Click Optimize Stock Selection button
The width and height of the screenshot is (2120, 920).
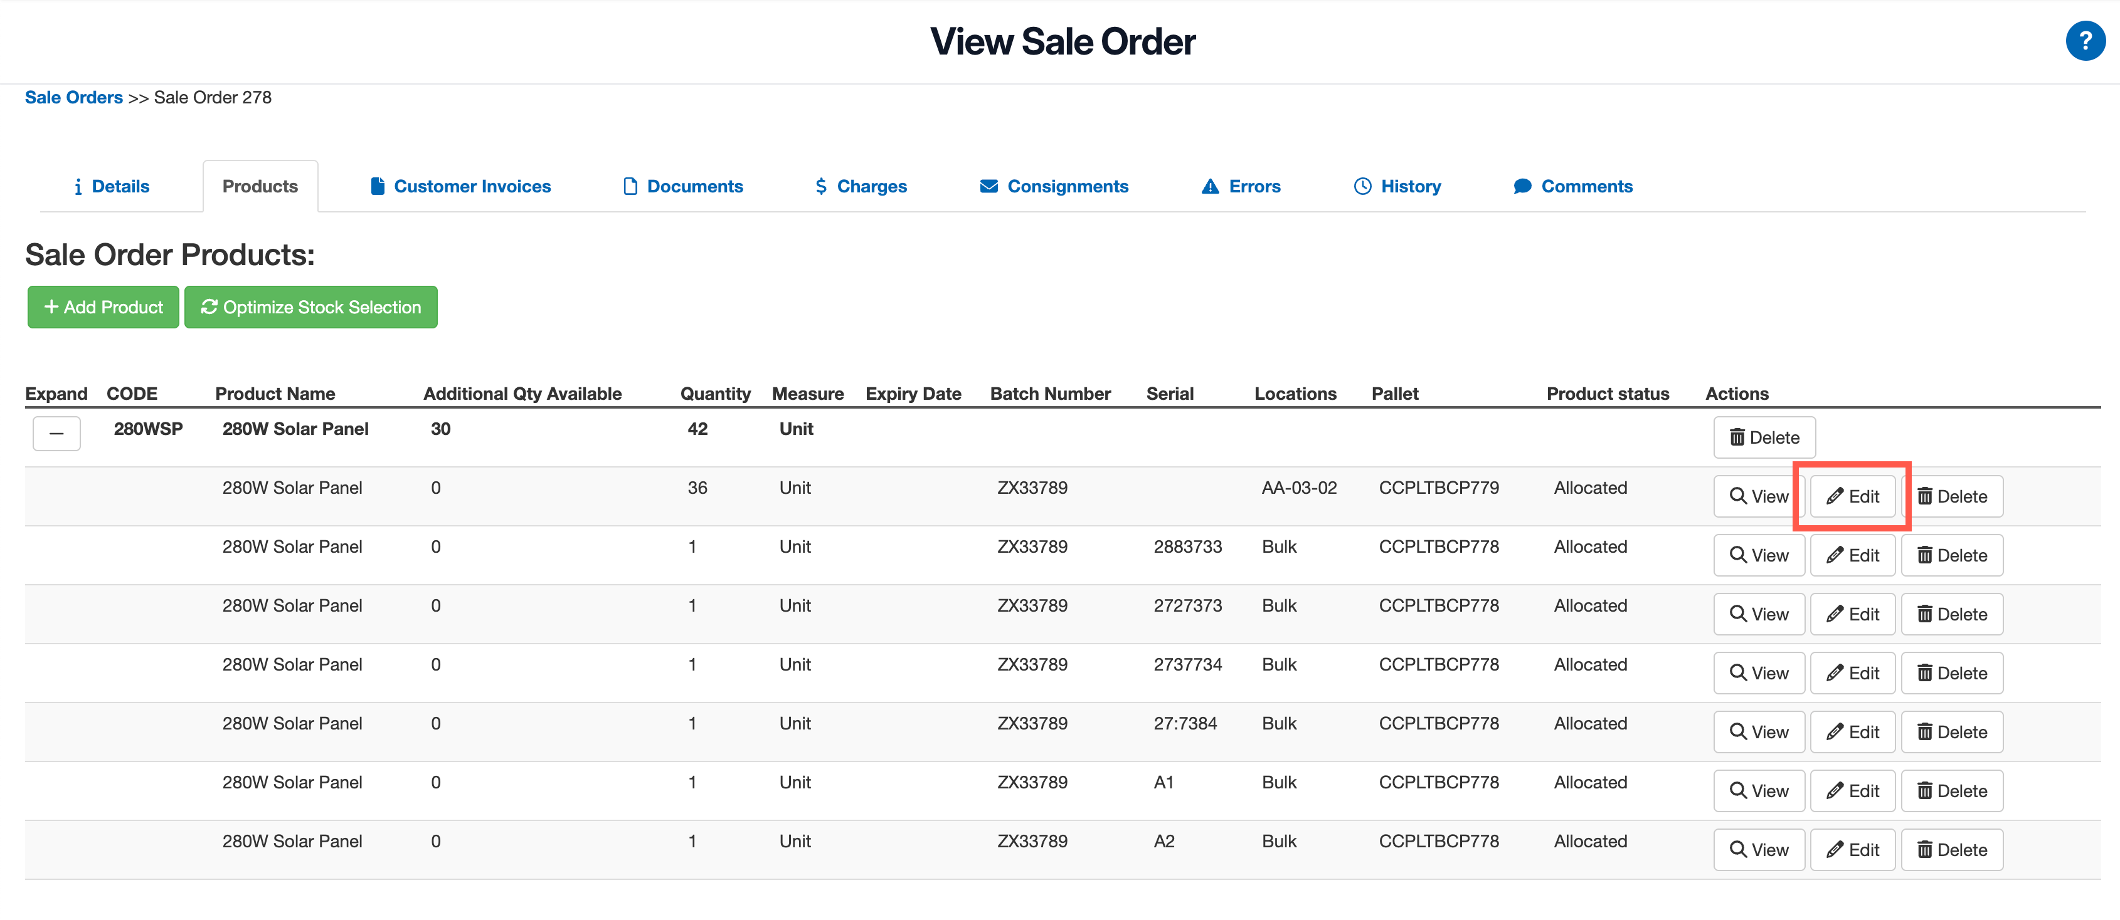point(311,308)
